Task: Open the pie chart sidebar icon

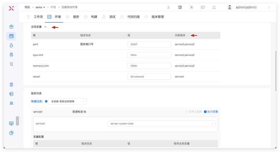Action: (x=11, y=133)
